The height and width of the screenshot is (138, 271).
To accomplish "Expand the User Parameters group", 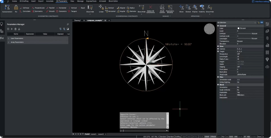I will coord(8,38).
